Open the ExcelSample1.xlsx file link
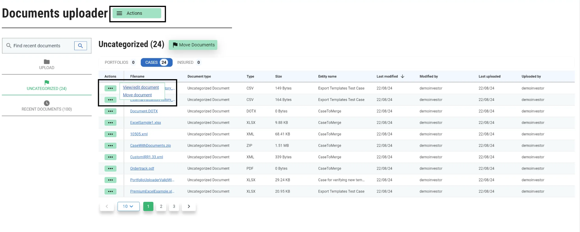The width and height of the screenshot is (580, 232). click(145, 123)
